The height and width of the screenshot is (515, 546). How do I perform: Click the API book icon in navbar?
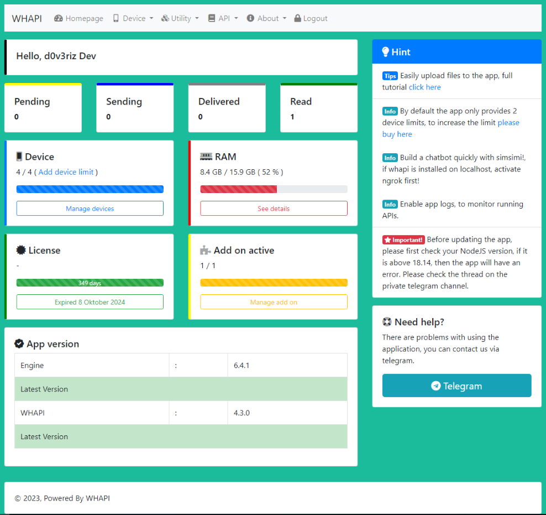[211, 18]
